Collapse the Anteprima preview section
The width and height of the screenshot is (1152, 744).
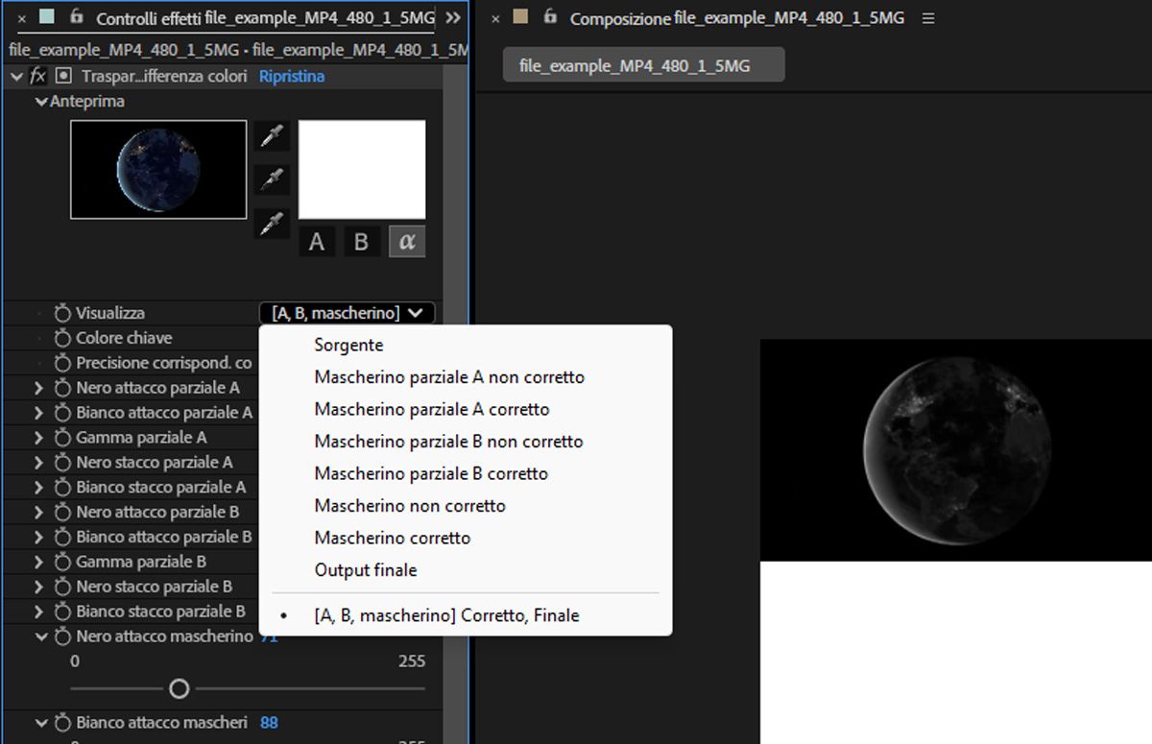click(41, 101)
